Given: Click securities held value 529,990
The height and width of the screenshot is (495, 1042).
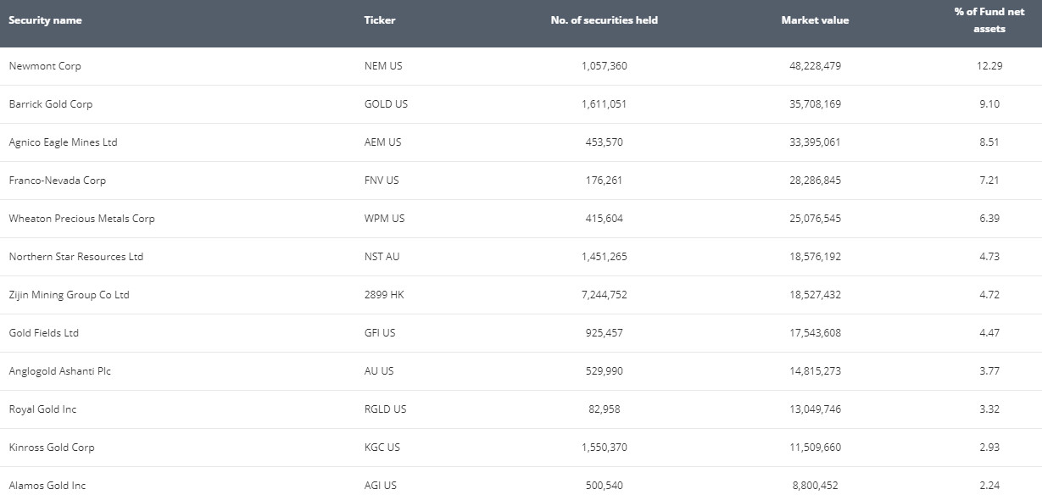Looking at the screenshot, I should (605, 371).
